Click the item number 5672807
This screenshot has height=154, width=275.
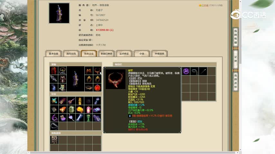(100, 15)
